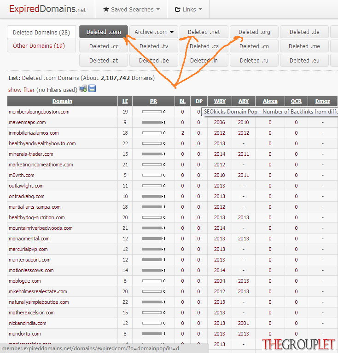Open domain mountainriverbedwoods.com
The width and height of the screenshot is (338, 353).
click(41, 228)
